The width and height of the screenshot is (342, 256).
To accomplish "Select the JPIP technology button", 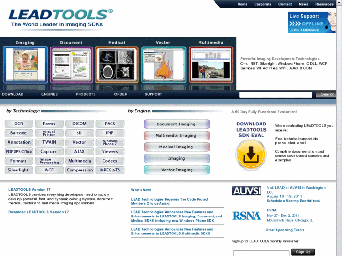I will [110, 133].
